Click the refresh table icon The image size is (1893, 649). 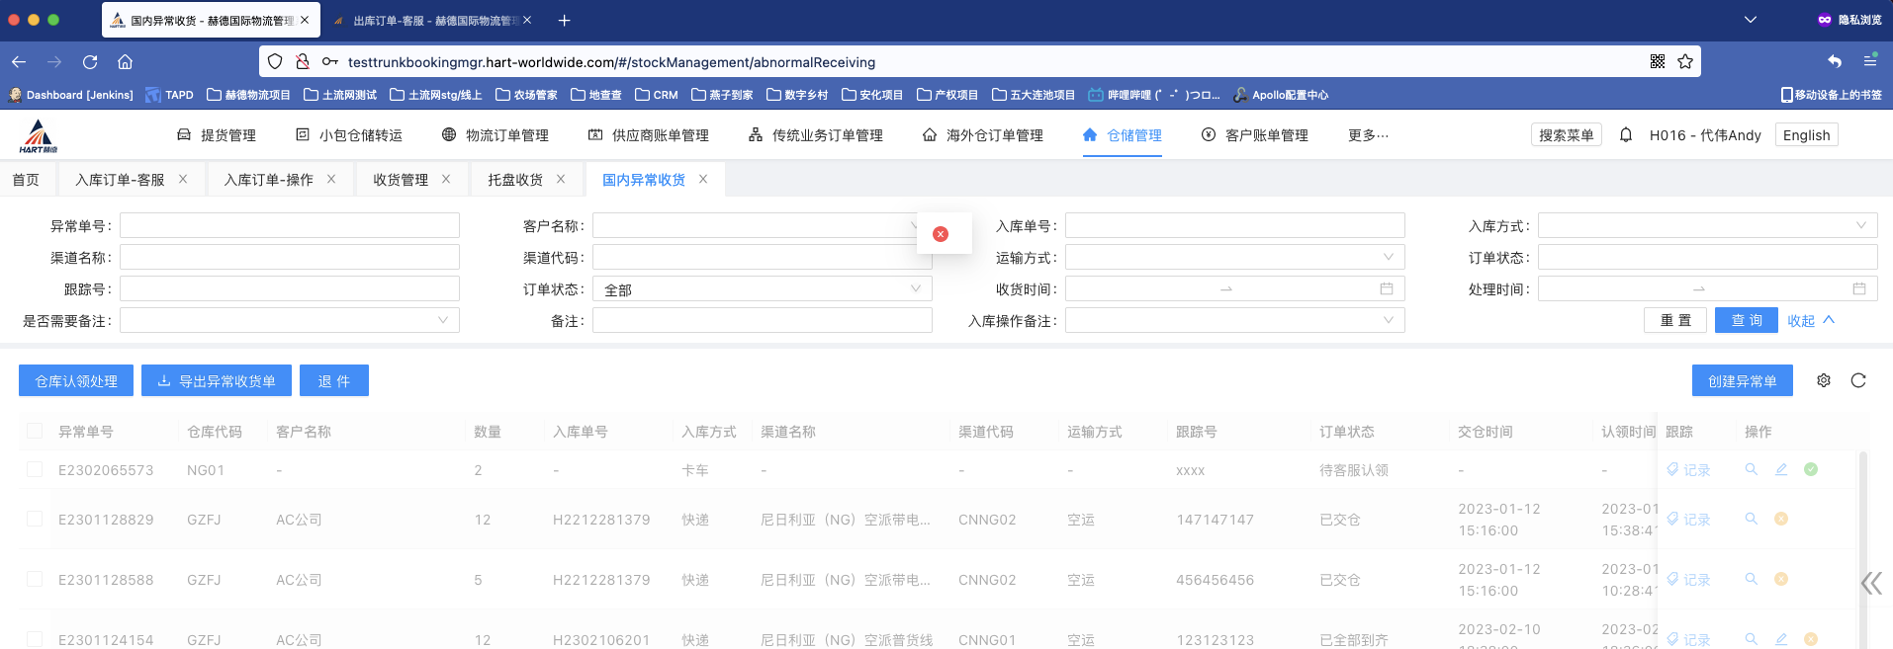click(x=1858, y=380)
